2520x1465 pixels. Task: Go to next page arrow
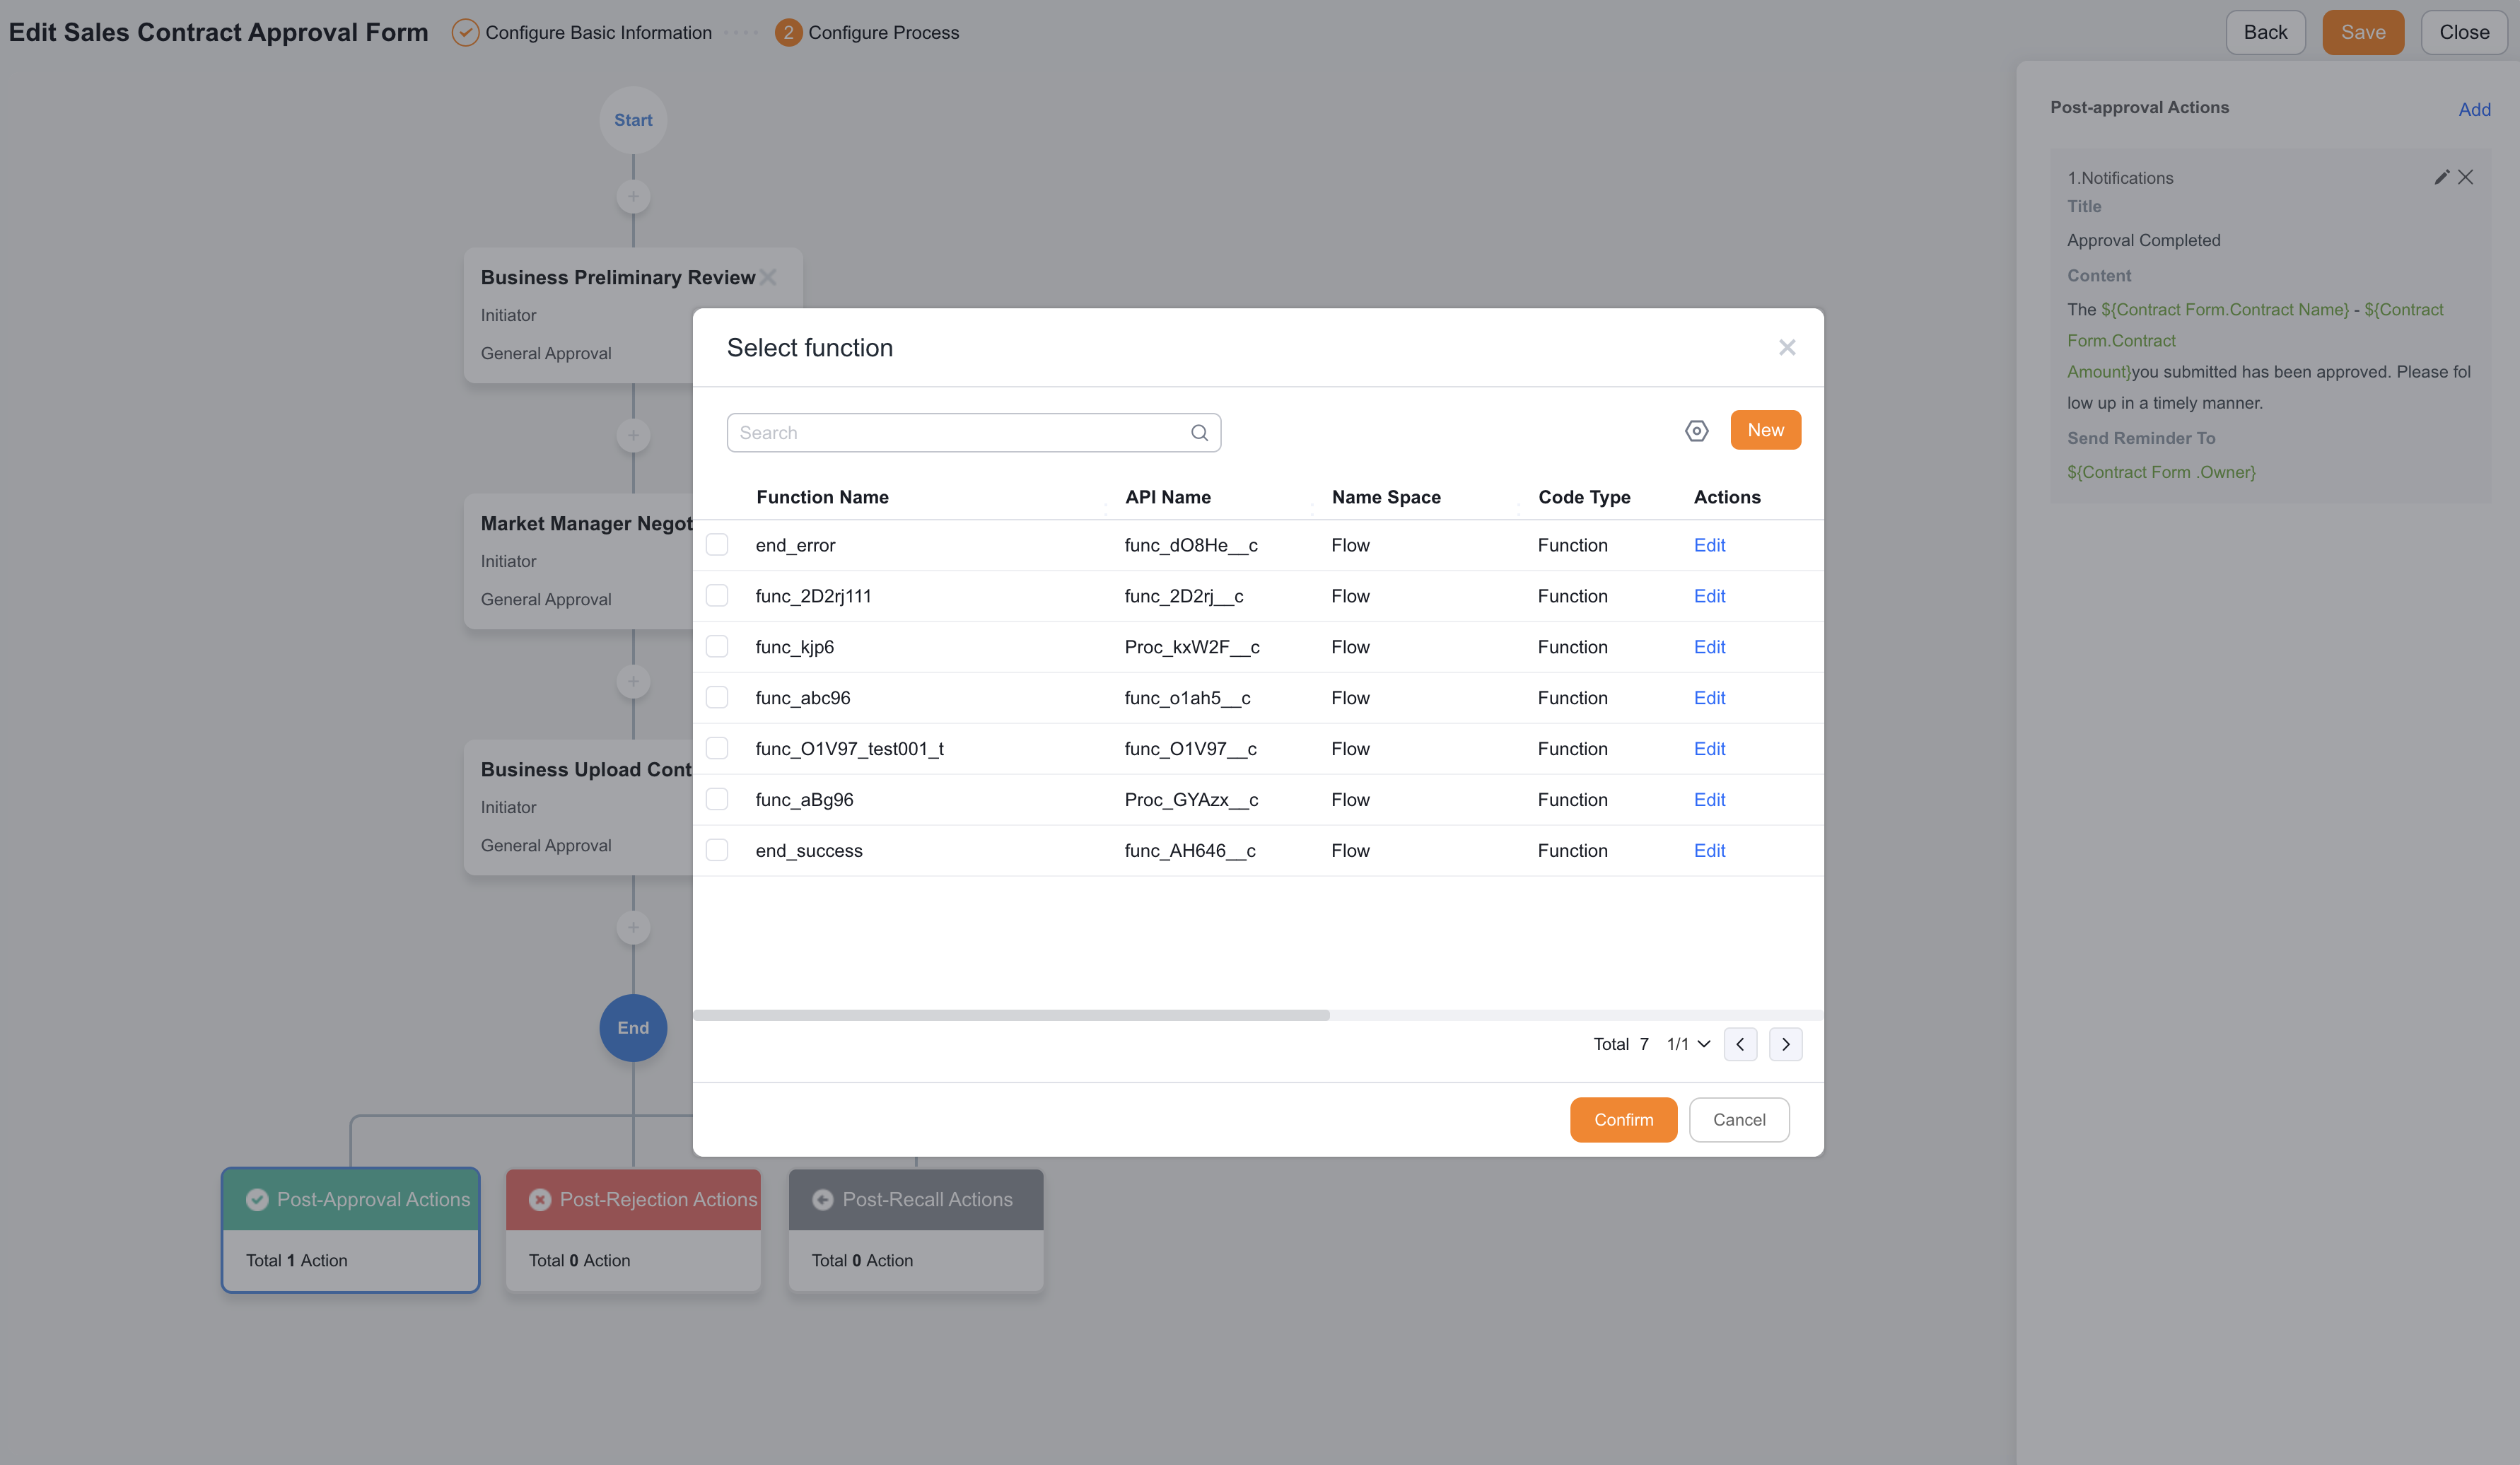[x=1785, y=1044]
